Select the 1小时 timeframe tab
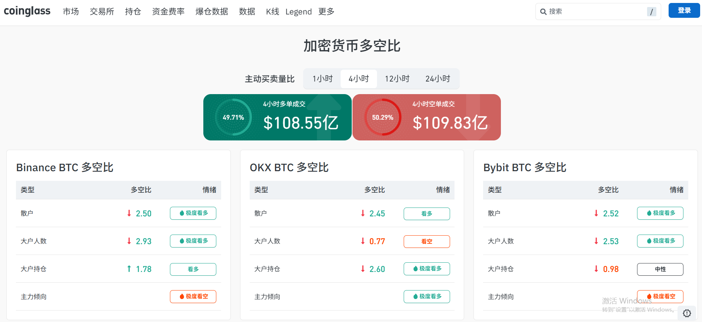Image resolution: width=702 pixels, height=322 pixels. (x=322, y=79)
